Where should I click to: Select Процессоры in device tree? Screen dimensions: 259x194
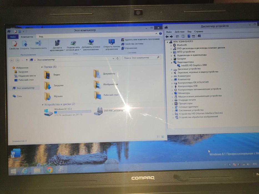click(x=183, y=103)
